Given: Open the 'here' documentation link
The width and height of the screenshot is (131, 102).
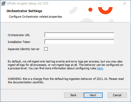Looking at the screenshot, I should click(100, 68).
